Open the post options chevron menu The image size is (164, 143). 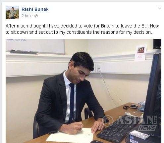pyautogui.click(x=159, y=8)
